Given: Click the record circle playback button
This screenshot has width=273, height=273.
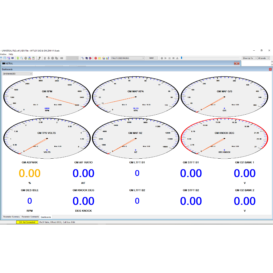Looking at the screenshot, I should point(162,58).
